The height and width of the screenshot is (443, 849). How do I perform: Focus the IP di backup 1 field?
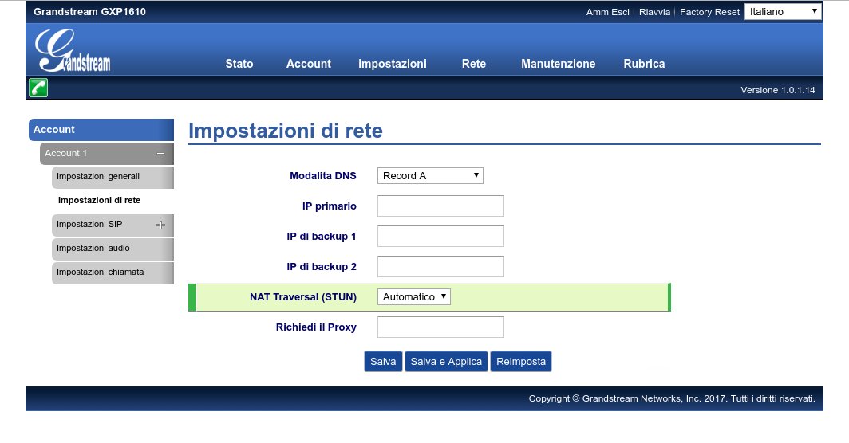(440, 237)
